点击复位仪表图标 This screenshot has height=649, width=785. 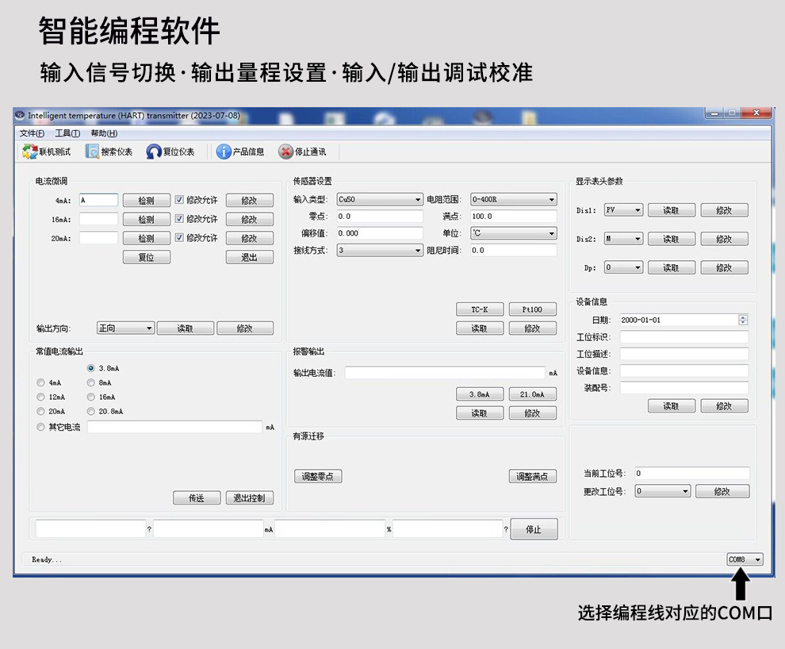tap(170, 152)
